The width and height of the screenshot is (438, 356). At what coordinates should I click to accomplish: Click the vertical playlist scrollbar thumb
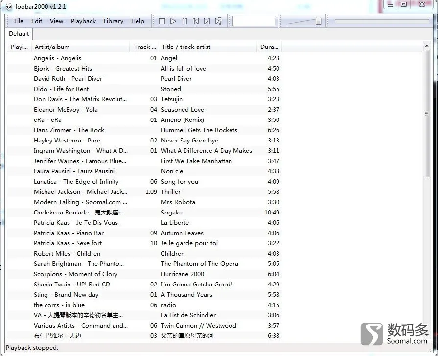click(x=427, y=114)
